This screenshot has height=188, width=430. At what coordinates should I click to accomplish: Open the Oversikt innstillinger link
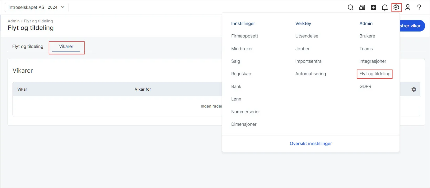click(311, 143)
